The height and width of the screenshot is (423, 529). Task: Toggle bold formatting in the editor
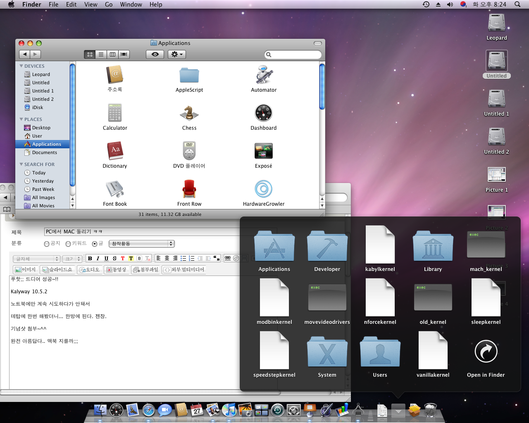pyautogui.click(x=90, y=258)
